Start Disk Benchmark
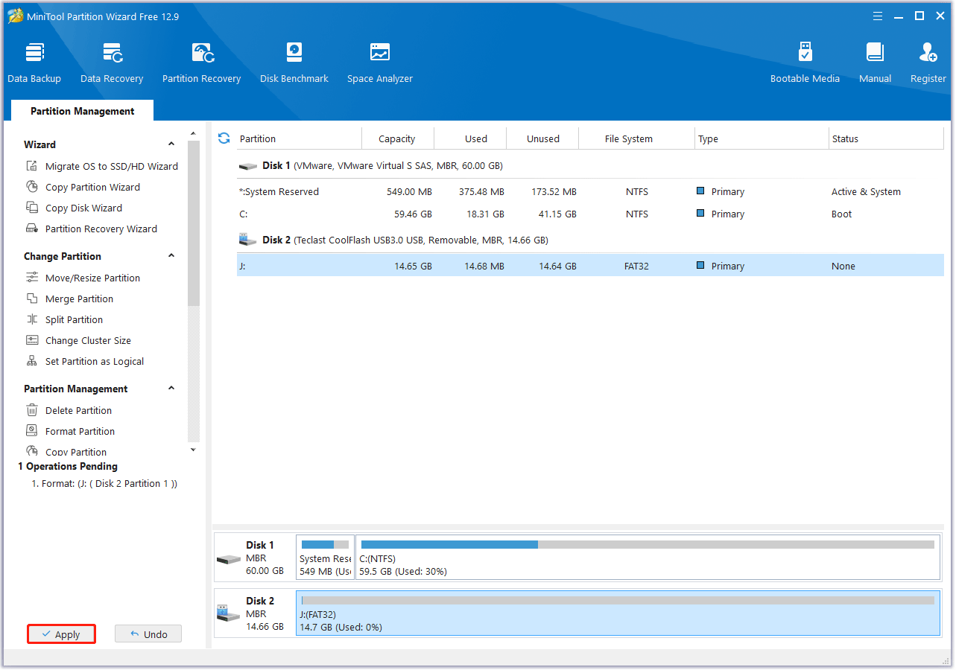Image resolution: width=956 pixels, height=670 pixels. 294,63
